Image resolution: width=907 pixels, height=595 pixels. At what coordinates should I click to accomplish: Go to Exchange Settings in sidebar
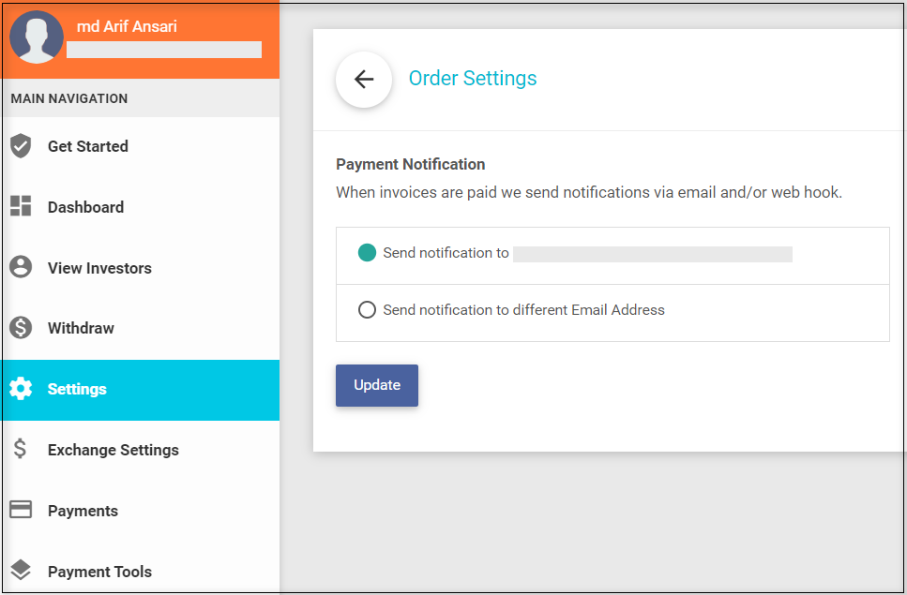(113, 450)
